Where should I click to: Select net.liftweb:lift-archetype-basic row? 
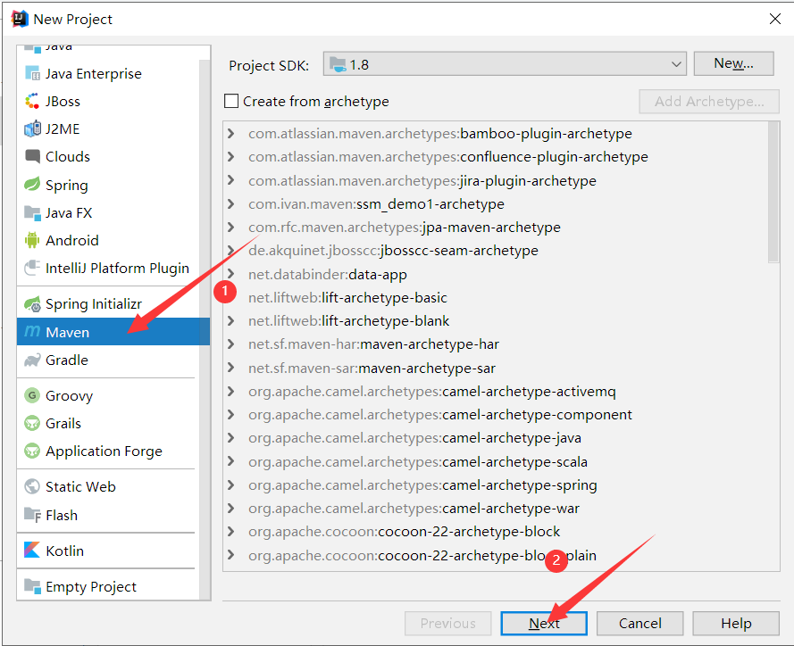point(495,297)
